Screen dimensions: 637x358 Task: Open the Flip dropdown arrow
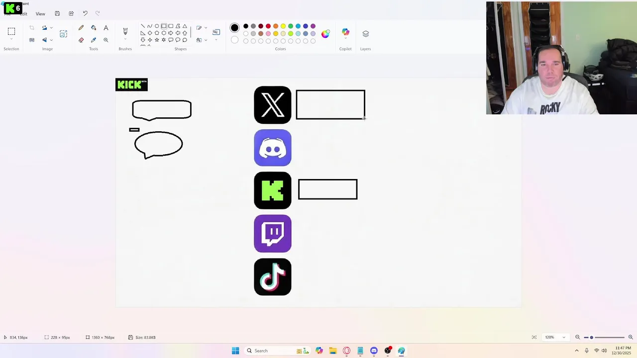pyautogui.click(x=51, y=40)
